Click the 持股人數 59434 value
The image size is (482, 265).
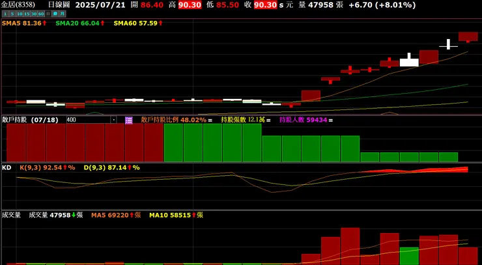[x=303, y=120]
